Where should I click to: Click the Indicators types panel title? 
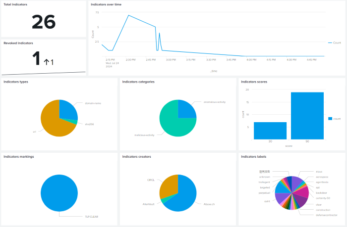[x=16, y=82]
